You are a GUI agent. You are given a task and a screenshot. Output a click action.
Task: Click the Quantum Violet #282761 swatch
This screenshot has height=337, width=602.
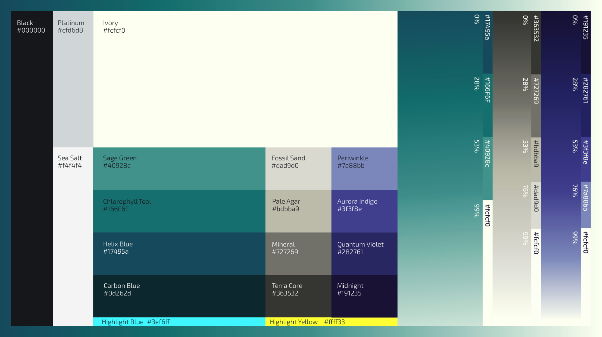pyautogui.click(x=364, y=254)
